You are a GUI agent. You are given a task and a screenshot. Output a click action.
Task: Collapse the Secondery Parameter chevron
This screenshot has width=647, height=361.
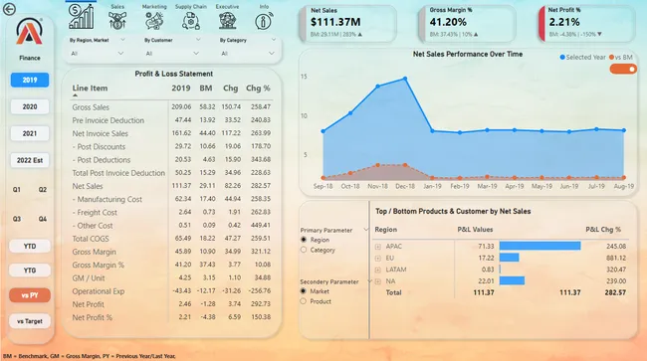coord(369,281)
